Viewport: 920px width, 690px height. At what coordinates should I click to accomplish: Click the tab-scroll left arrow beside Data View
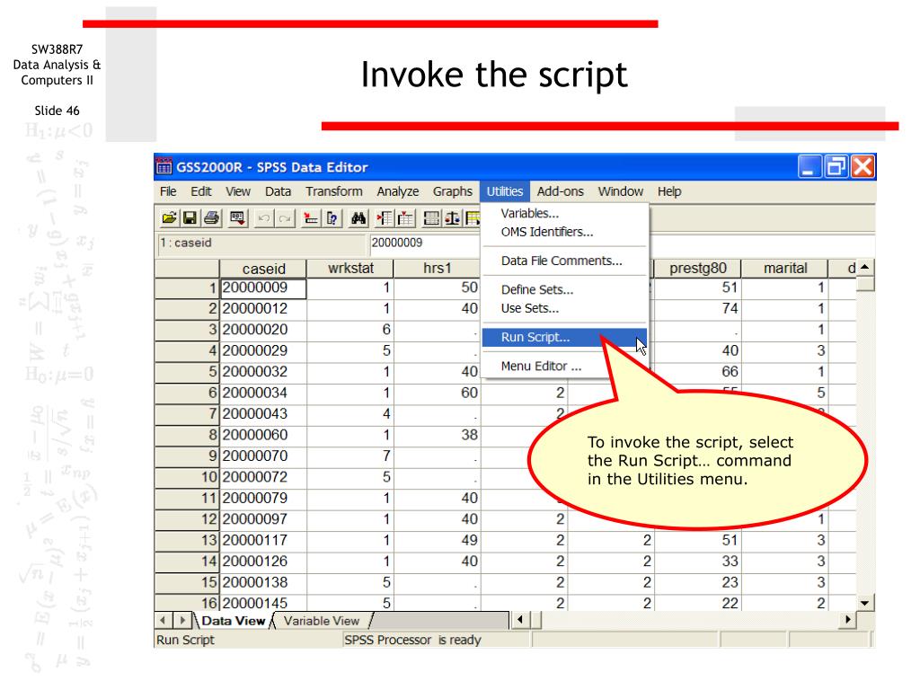pyautogui.click(x=164, y=620)
